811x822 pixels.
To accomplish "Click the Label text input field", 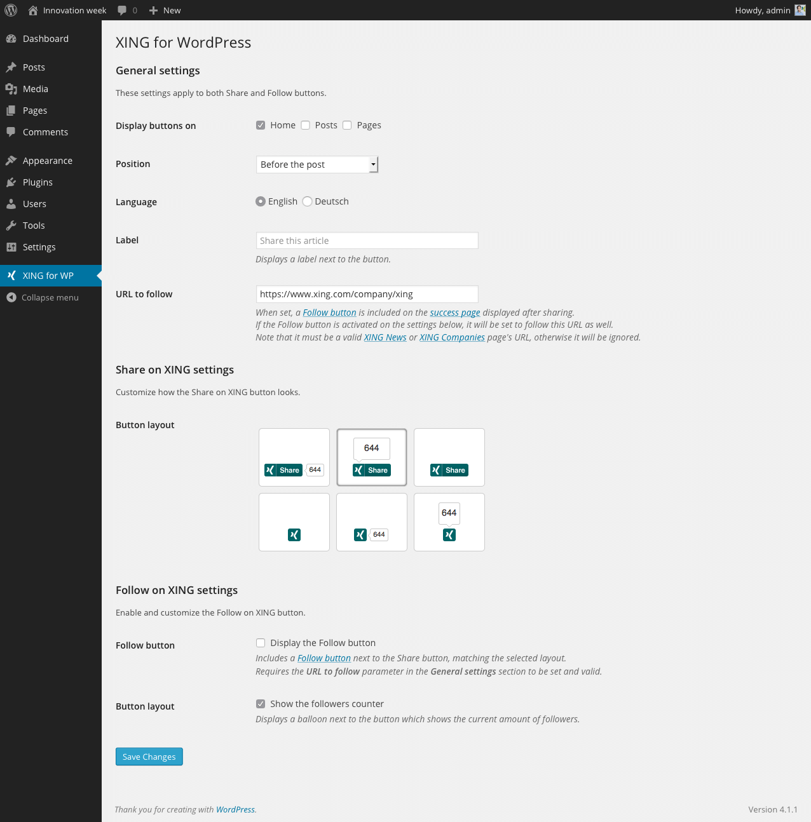I will 367,241.
